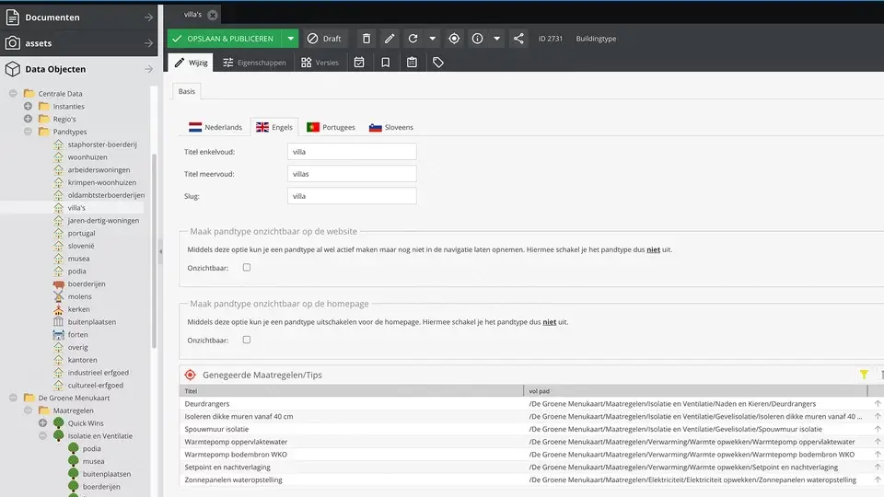Collapse the left sidebar with splitter arrow

coord(160,252)
